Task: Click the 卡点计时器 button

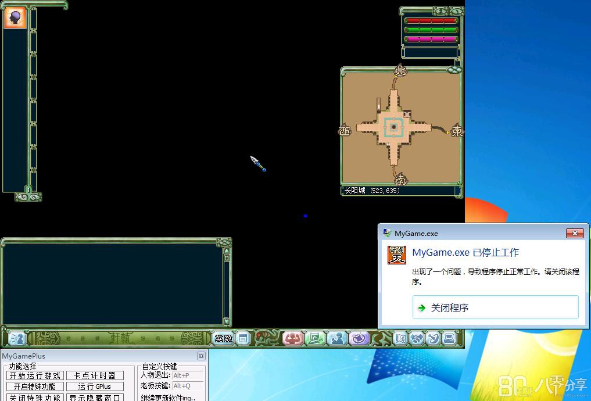Action: (95, 376)
